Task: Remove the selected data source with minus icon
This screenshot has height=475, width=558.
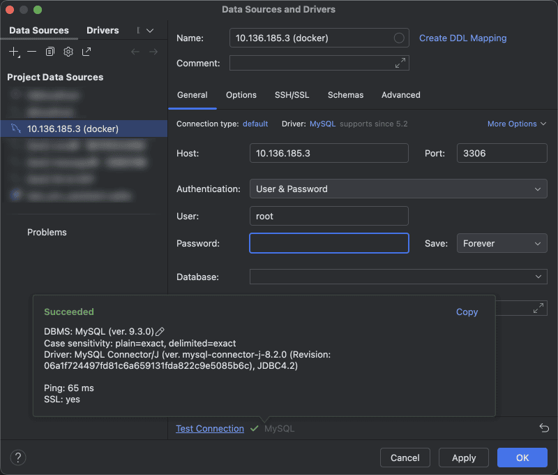Action: pyautogui.click(x=31, y=52)
